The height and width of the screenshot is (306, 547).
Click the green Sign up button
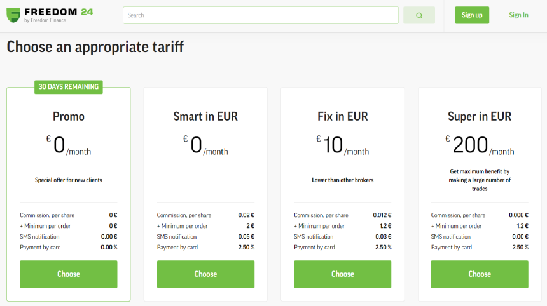point(472,15)
